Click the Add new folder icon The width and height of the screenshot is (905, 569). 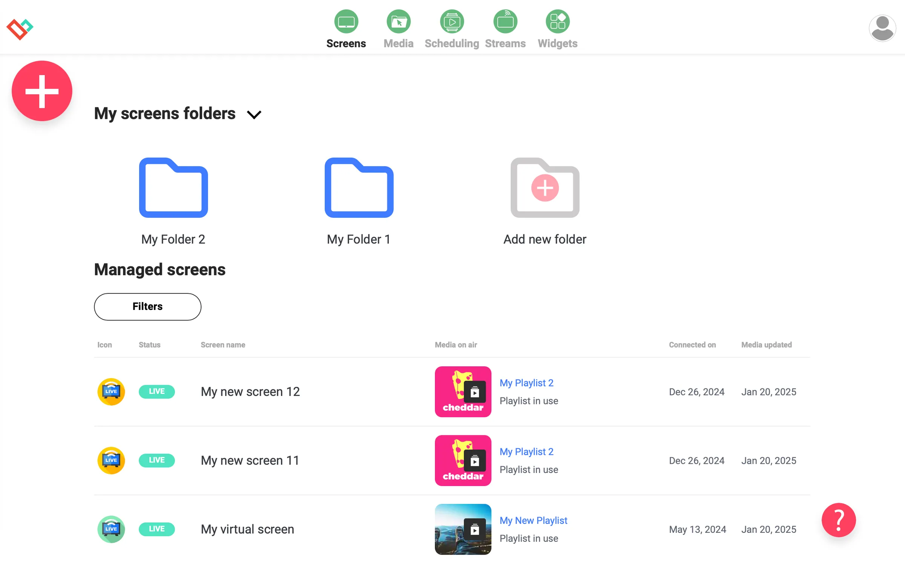545,188
